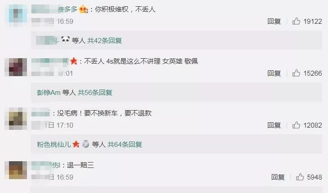Expand the 共64条回复 thread
Viewport: 328px width, 193px height.
125,144
